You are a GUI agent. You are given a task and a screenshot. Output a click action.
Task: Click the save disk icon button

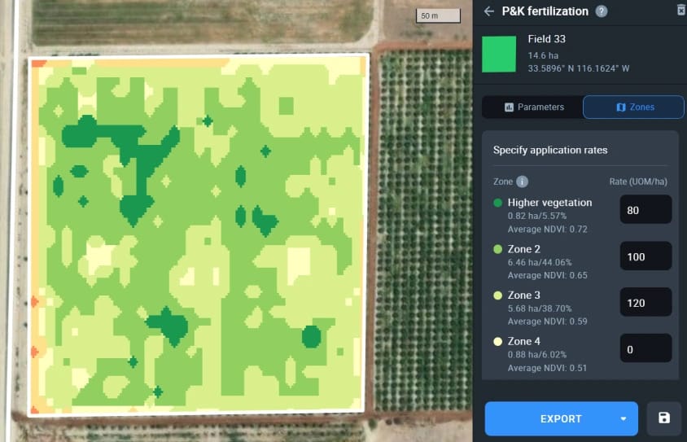coord(664,418)
